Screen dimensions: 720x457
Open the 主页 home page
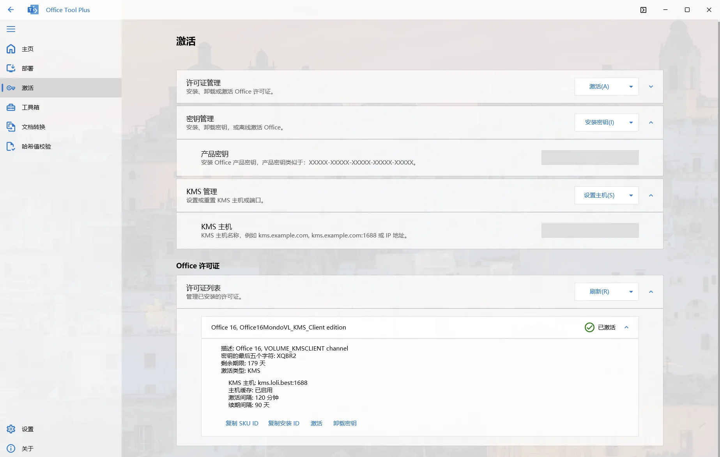(x=27, y=49)
